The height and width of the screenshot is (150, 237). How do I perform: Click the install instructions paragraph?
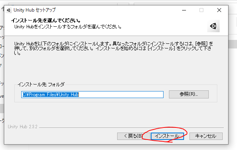[x=113, y=48]
